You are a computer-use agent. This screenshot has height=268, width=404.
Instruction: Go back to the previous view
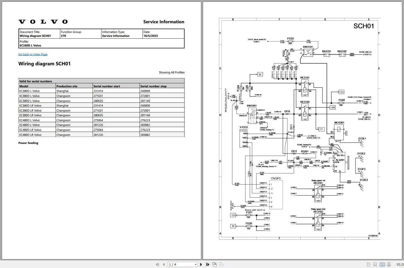tap(215, 264)
